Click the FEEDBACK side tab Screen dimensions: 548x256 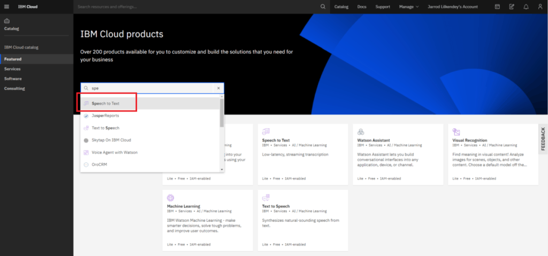coord(543,138)
